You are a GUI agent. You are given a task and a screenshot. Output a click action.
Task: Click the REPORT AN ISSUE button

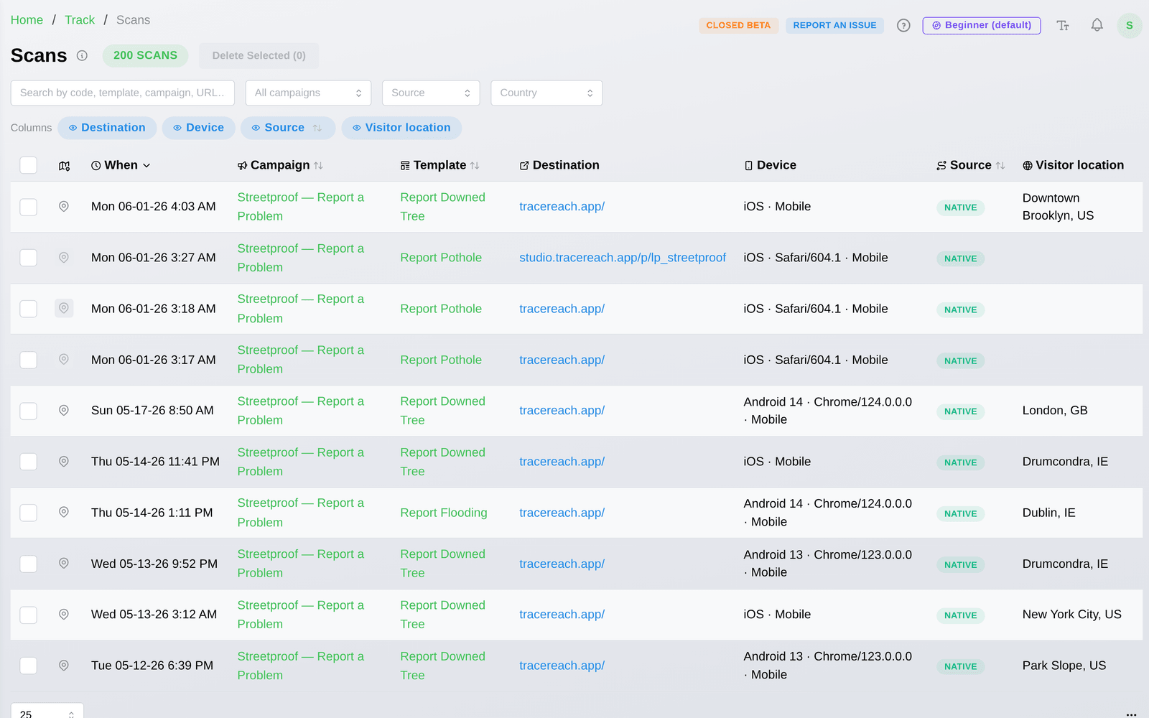pyautogui.click(x=834, y=25)
